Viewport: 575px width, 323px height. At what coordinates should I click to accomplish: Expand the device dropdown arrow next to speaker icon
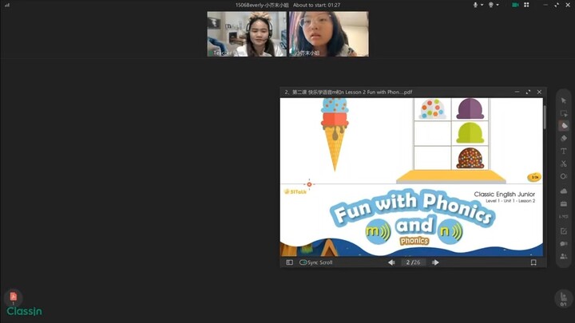coord(498,5)
